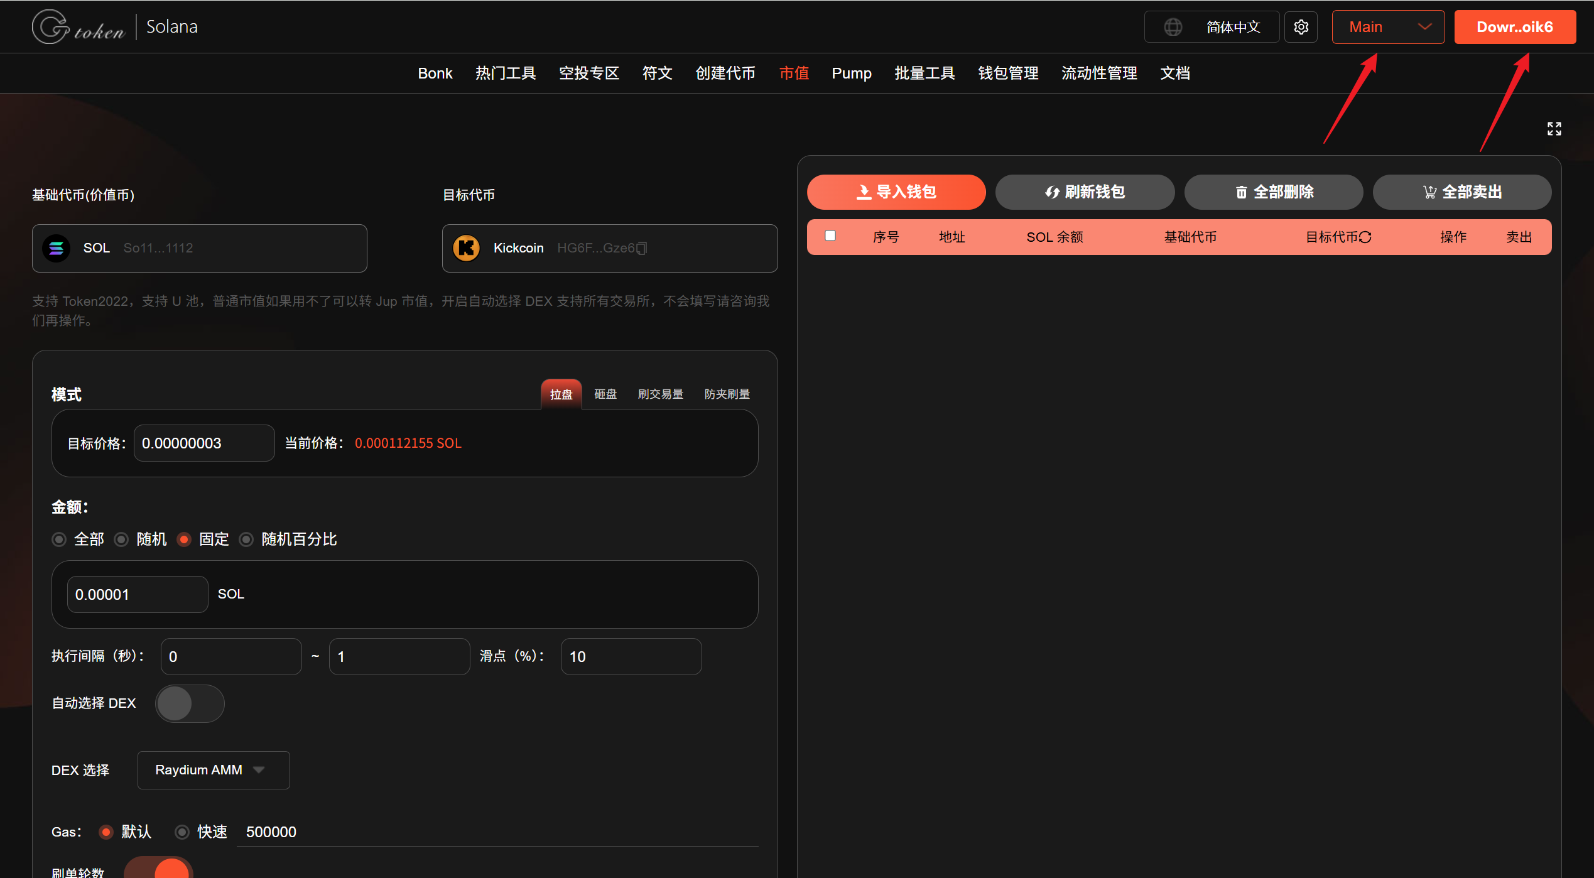This screenshot has height=878, width=1594.
Task: Select the 快速 Gas radio option
Action: click(182, 832)
